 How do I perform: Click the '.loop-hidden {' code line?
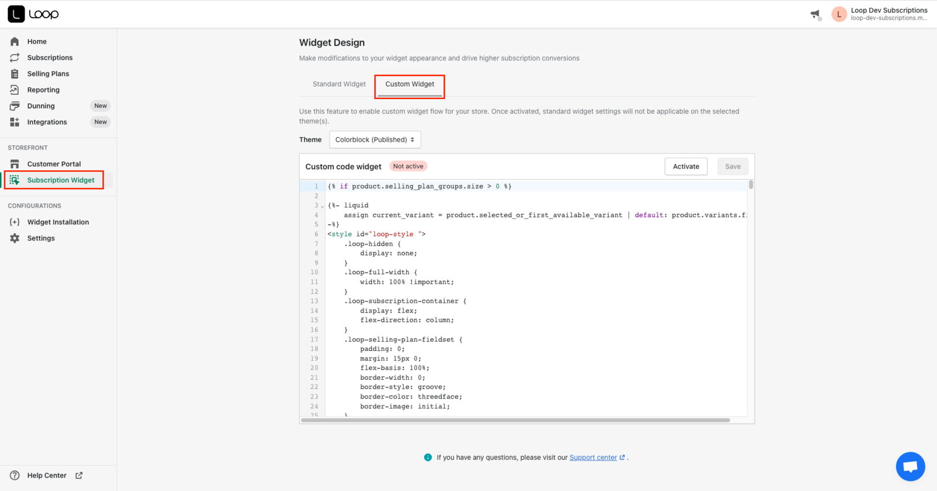tap(372, 244)
